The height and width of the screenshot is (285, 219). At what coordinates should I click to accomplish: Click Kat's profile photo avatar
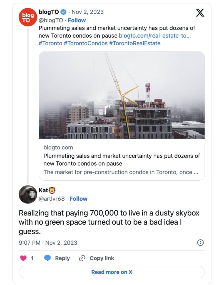click(x=28, y=194)
